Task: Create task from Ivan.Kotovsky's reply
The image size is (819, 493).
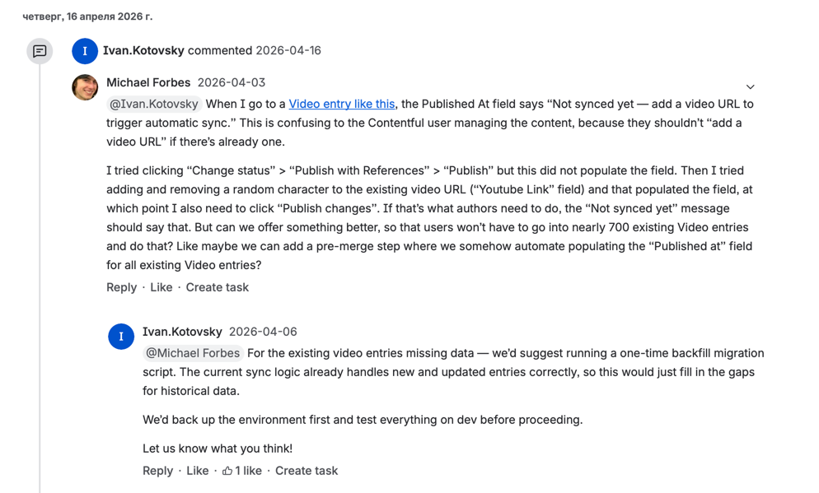Action: point(306,471)
